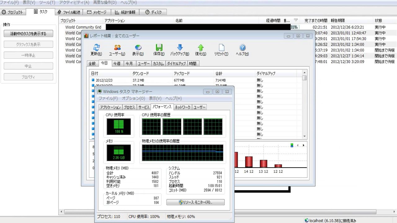The width and height of the screenshot is (397, 223).
Task: Open プロセス tab in Task Manager
Action: click(x=129, y=107)
